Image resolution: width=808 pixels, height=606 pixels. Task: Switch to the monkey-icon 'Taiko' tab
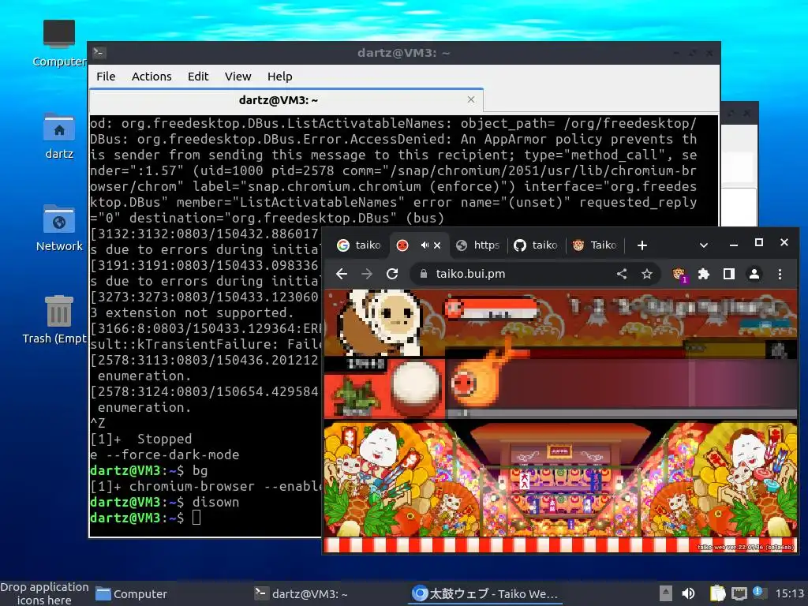595,245
